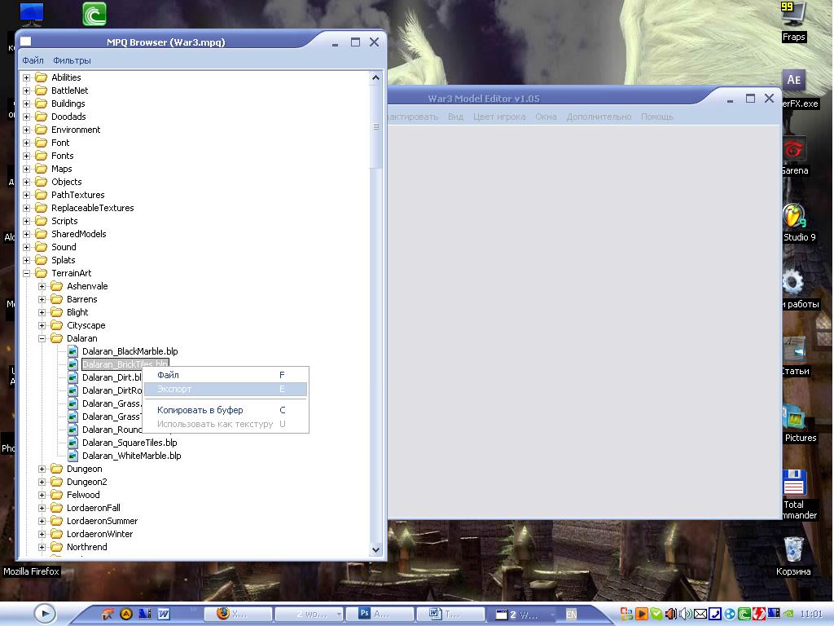The height and width of the screenshot is (626, 834).
Task: Click the scroll down arrow in MPQ Browser
Action: (376, 550)
